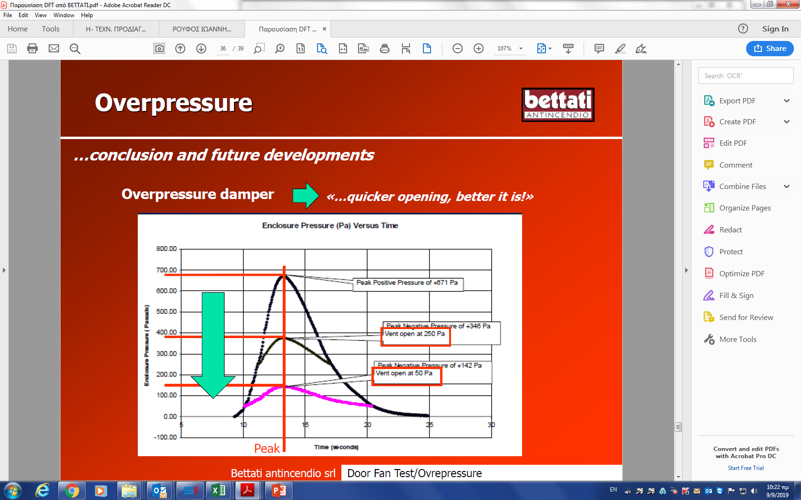This screenshot has width=801, height=500.
Task: Click the Print file icon
Action: click(x=32, y=49)
